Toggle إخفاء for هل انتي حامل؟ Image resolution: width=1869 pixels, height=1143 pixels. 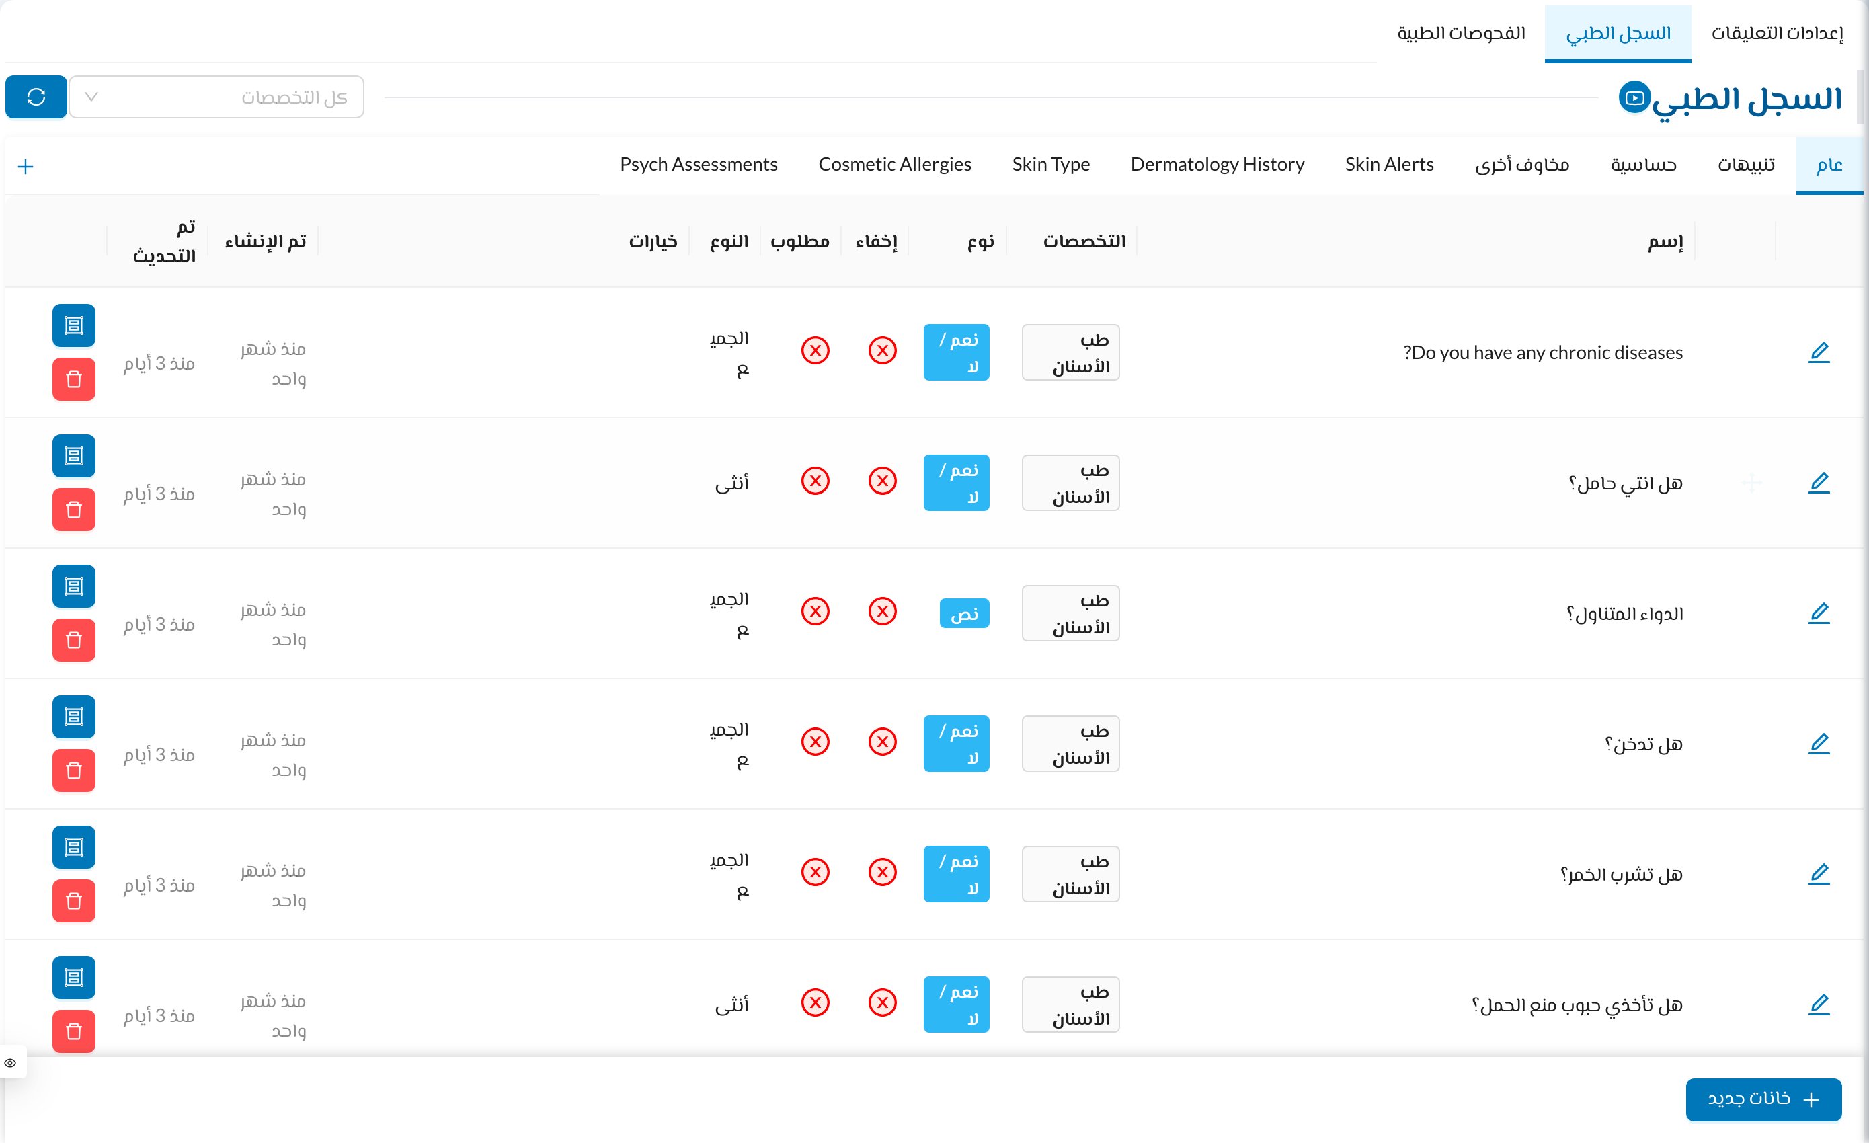click(882, 481)
